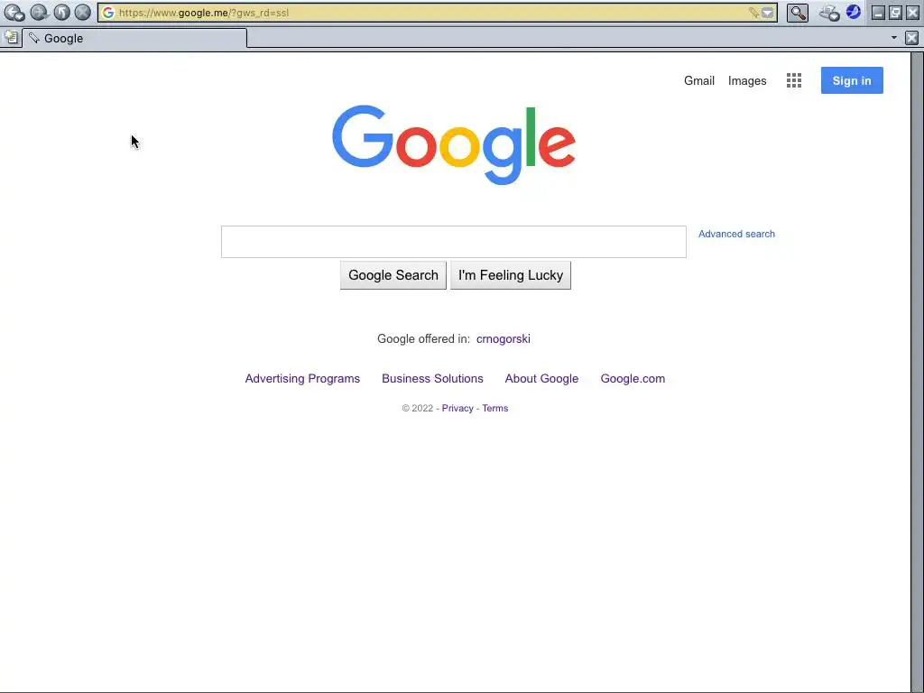924x693 pixels.
Task: Open the Advanced search link
Action: coord(736,234)
